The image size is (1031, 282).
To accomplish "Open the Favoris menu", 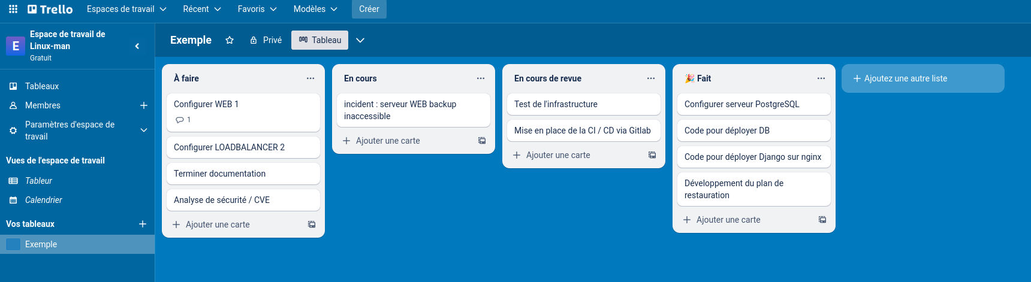I will [x=257, y=9].
